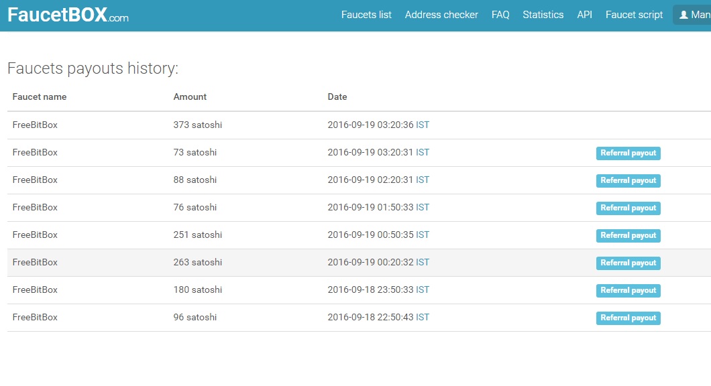View the Statistics page
The image size is (711, 386).
click(543, 15)
